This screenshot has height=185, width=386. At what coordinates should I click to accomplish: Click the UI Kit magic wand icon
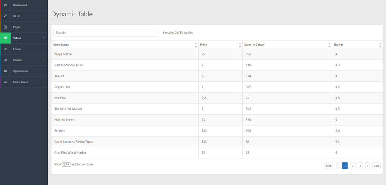point(6,16)
